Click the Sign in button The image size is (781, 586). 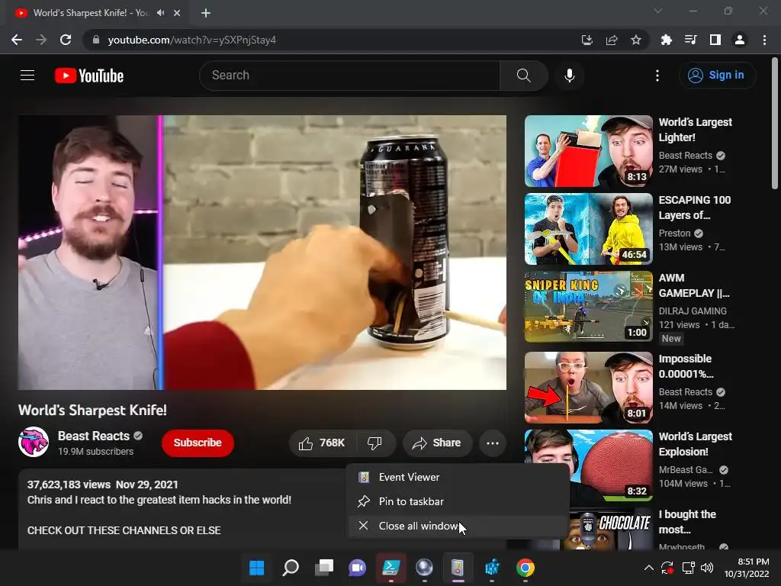point(717,76)
